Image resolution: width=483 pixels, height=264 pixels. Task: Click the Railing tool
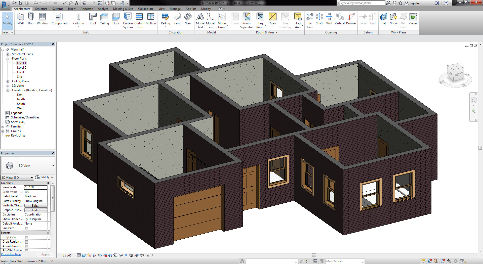point(165,19)
